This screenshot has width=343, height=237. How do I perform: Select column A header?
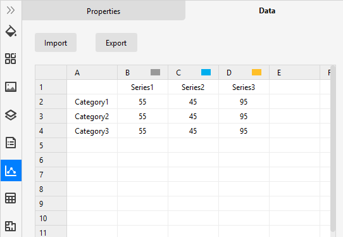(x=92, y=72)
